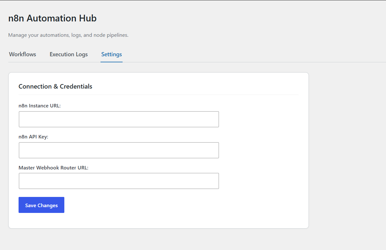Click into the n8n API Key field
The image size is (386, 250).
(x=119, y=150)
